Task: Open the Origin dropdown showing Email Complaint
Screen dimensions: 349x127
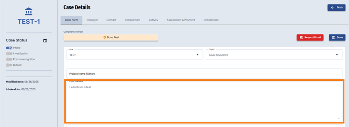Action: tap(274, 55)
